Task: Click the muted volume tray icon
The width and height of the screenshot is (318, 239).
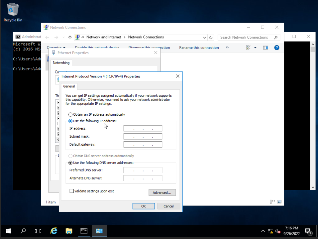Action: pyautogui.click(x=278, y=231)
